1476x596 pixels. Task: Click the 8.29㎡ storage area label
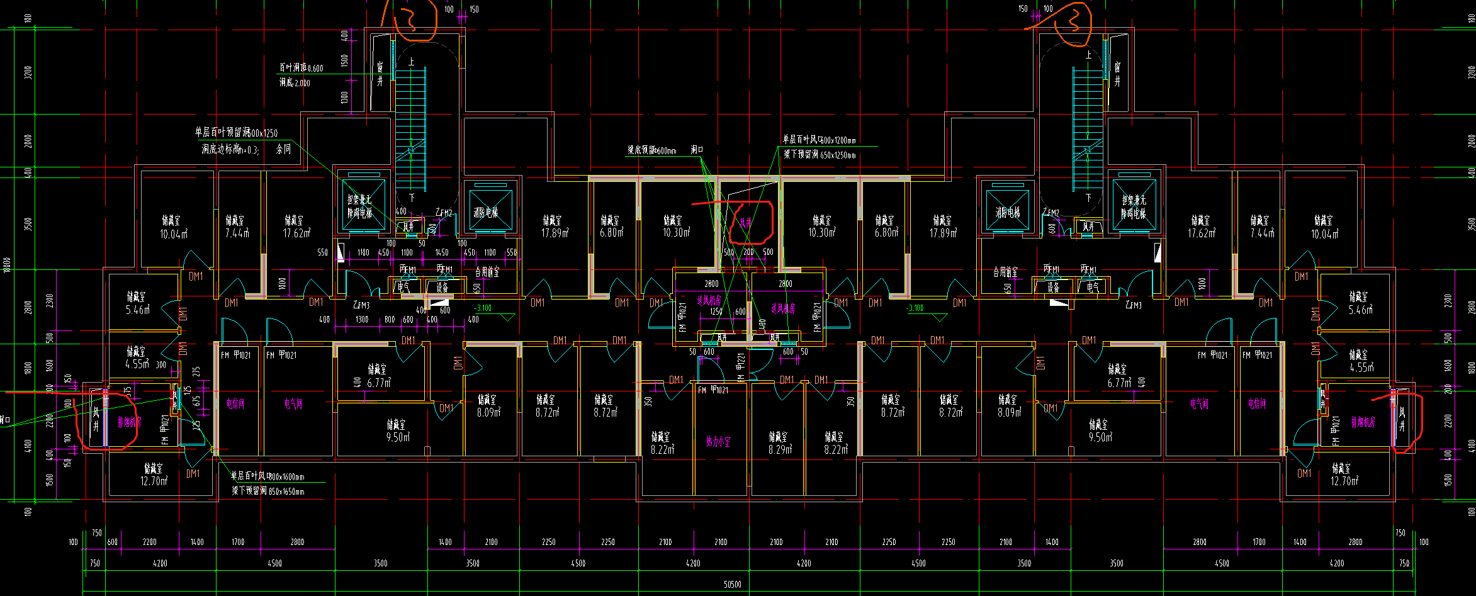pos(780,449)
